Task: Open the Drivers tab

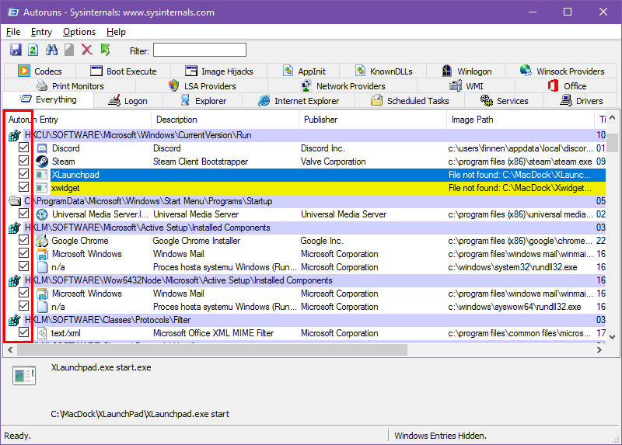Action: pyautogui.click(x=581, y=101)
